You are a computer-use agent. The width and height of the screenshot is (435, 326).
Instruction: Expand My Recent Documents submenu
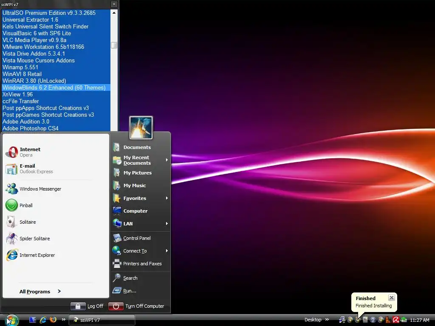140,160
